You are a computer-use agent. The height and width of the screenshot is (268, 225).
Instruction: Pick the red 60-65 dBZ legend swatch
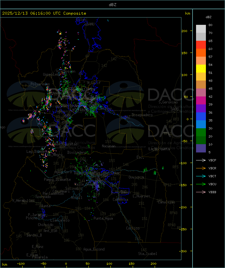tap(201, 45)
